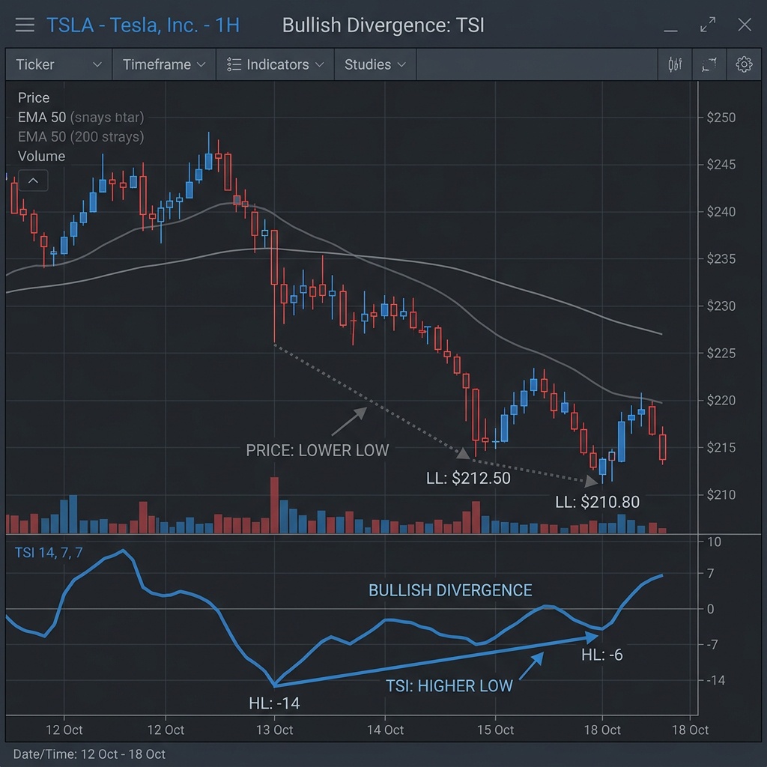Open chart settings gear

tap(744, 64)
